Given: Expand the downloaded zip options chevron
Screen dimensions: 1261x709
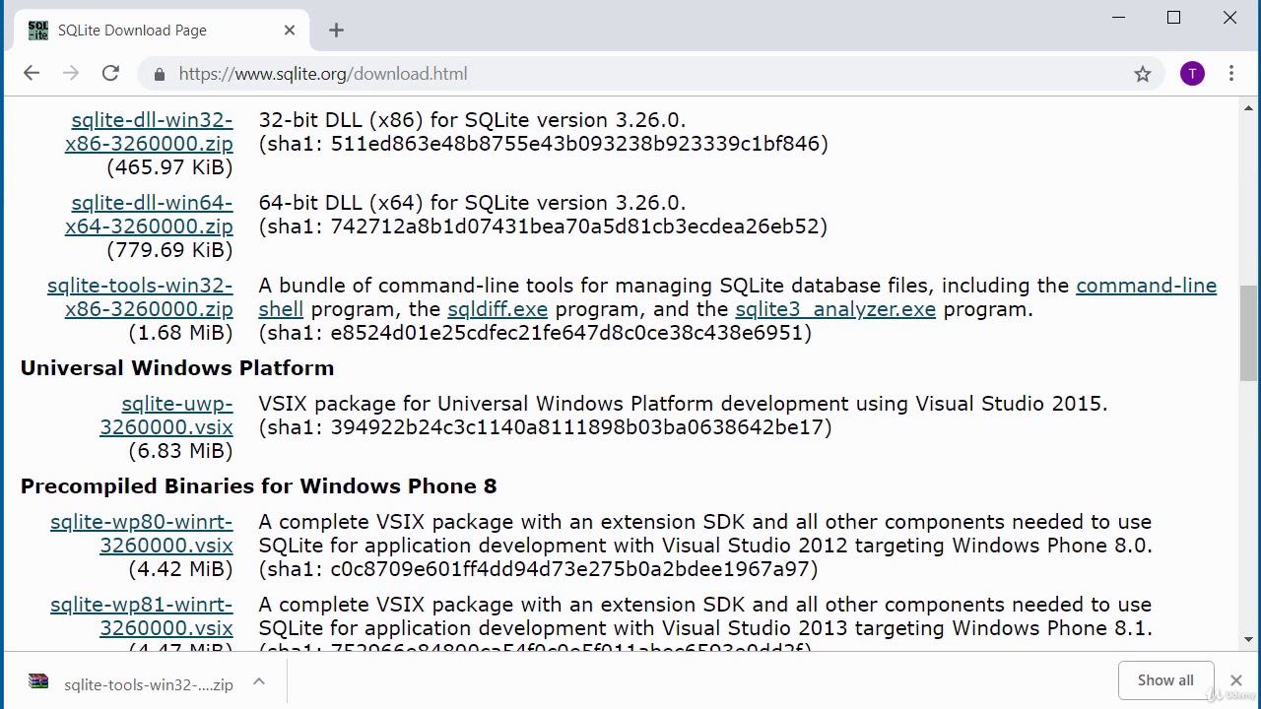Looking at the screenshot, I should pyautogui.click(x=259, y=681).
